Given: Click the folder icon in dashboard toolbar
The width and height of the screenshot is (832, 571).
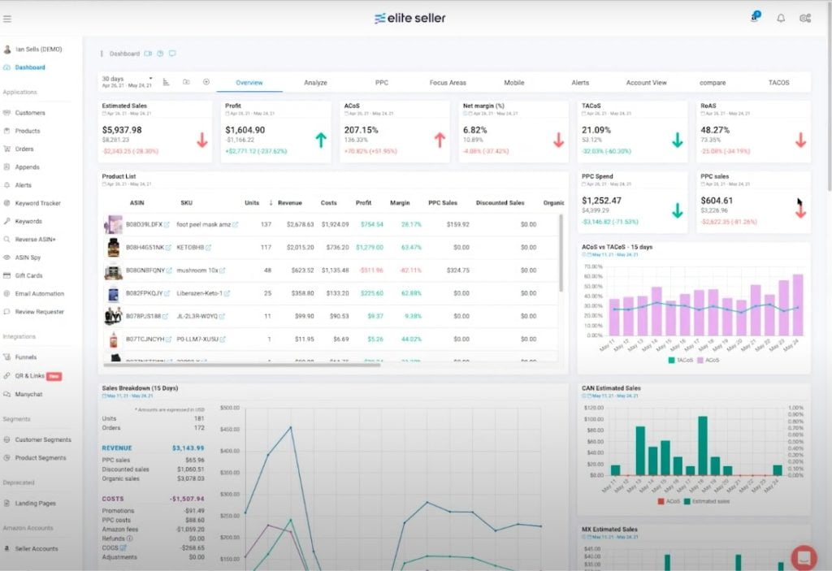Looking at the screenshot, I should pyautogui.click(x=186, y=82).
